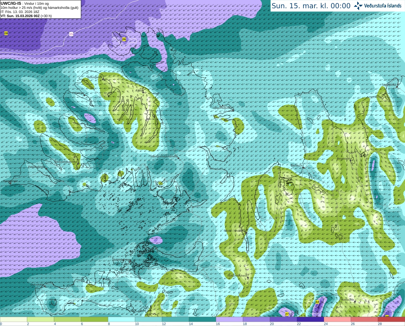
Task: Click the legend scale number 24
Action: pos(326,324)
